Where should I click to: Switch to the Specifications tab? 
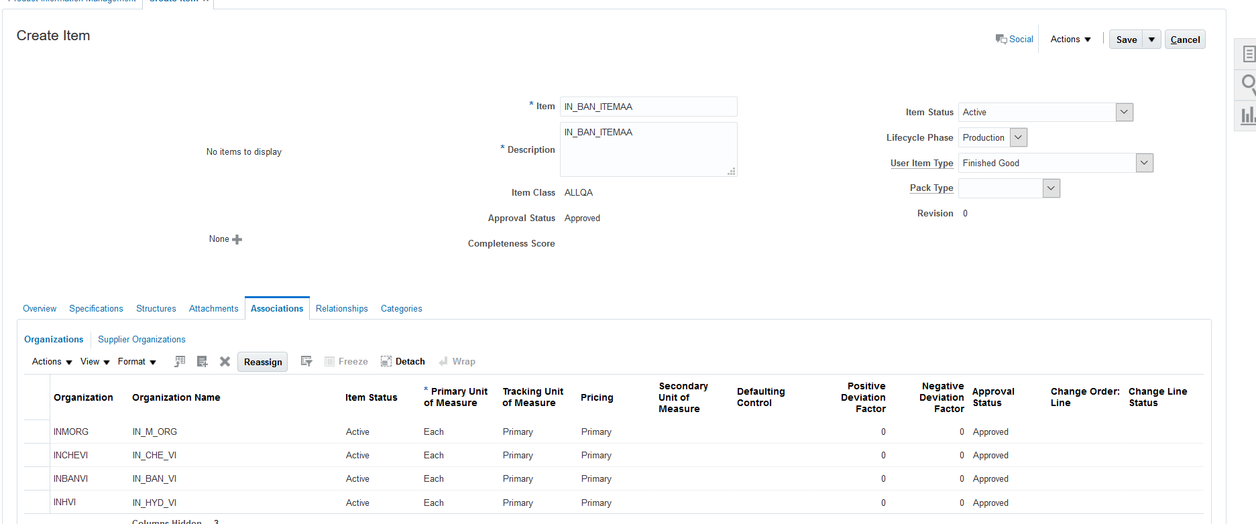tap(96, 309)
